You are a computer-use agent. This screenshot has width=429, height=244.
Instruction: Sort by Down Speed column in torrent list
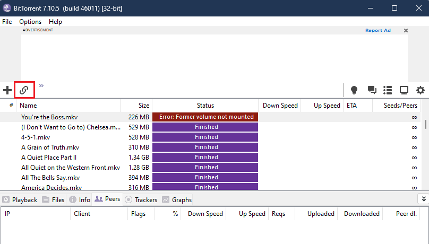280,106
